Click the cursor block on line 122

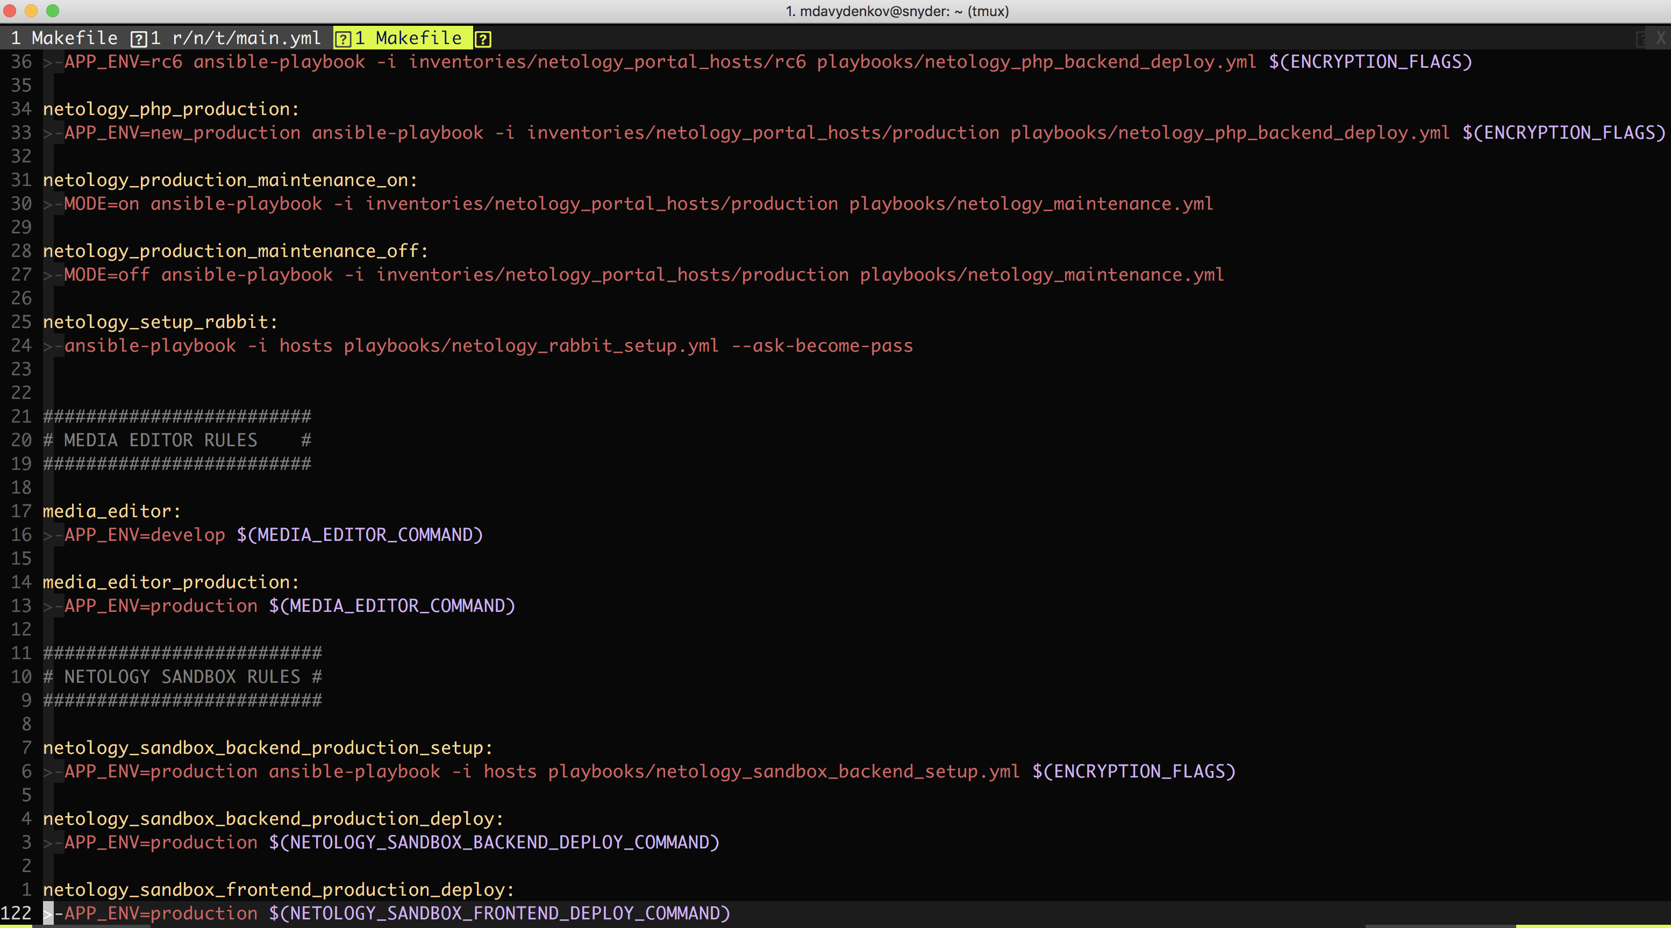click(48, 913)
